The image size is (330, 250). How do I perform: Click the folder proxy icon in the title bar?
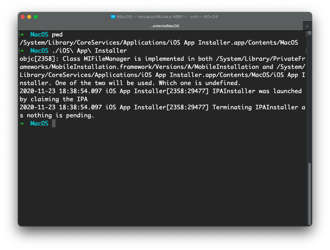click(113, 17)
